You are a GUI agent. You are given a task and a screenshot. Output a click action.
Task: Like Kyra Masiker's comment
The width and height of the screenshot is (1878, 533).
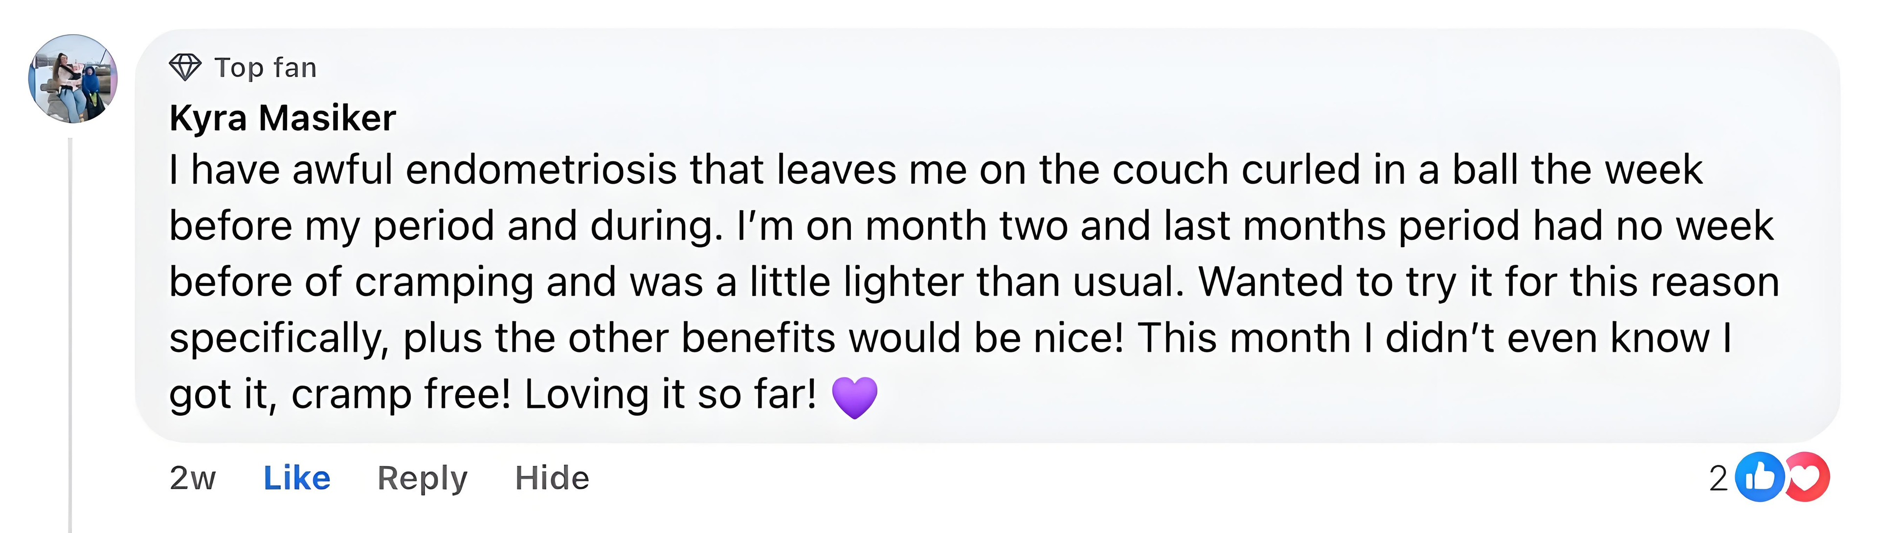(296, 478)
